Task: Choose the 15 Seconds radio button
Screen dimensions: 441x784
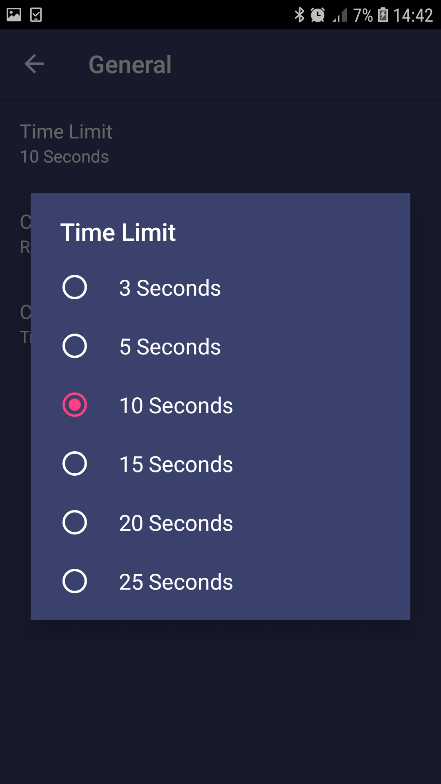Action: point(75,464)
